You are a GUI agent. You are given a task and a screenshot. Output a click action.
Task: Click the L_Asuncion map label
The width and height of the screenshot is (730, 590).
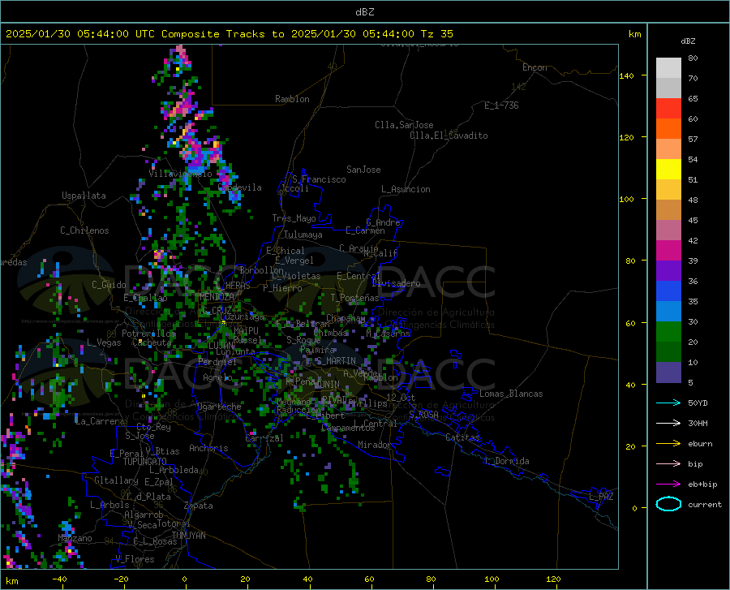406,189
